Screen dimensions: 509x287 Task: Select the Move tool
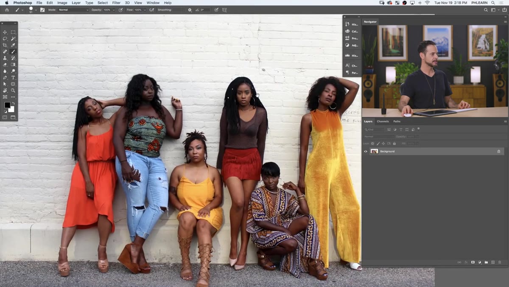(x=5, y=32)
